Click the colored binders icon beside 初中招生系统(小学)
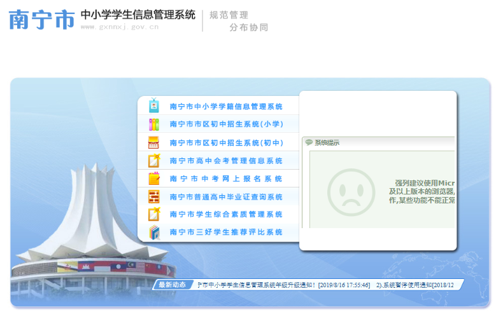Screen dimensions: 496x312 [153, 124]
